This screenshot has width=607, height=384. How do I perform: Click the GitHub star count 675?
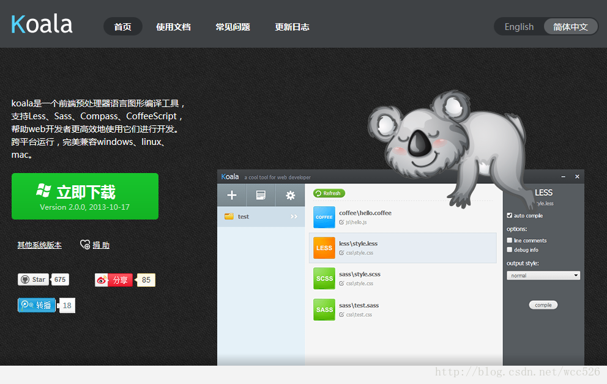(x=60, y=279)
